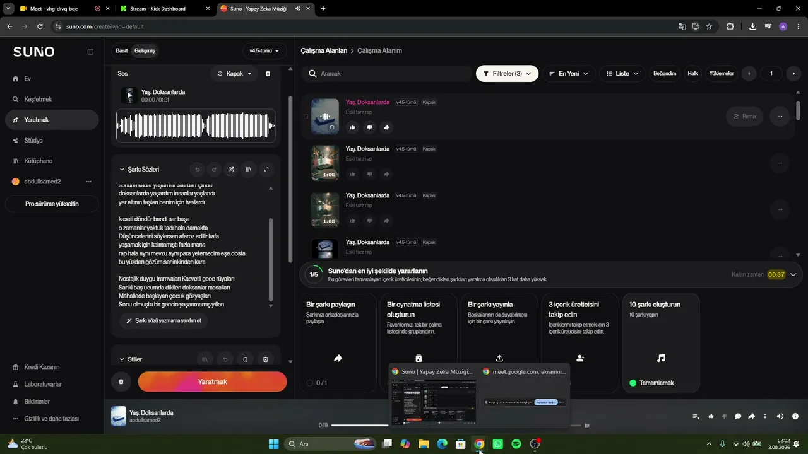This screenshot has width=808, height=454.
Task: Click Pro sürüme yükseltin upgrade button
Action: click(52, 204)
